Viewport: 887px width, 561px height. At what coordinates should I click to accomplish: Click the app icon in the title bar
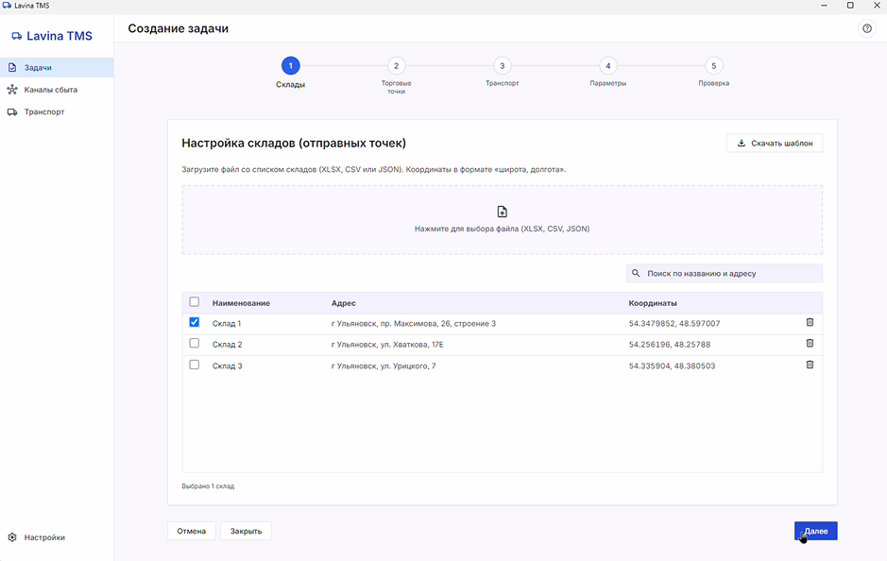[x=7, y=5]
